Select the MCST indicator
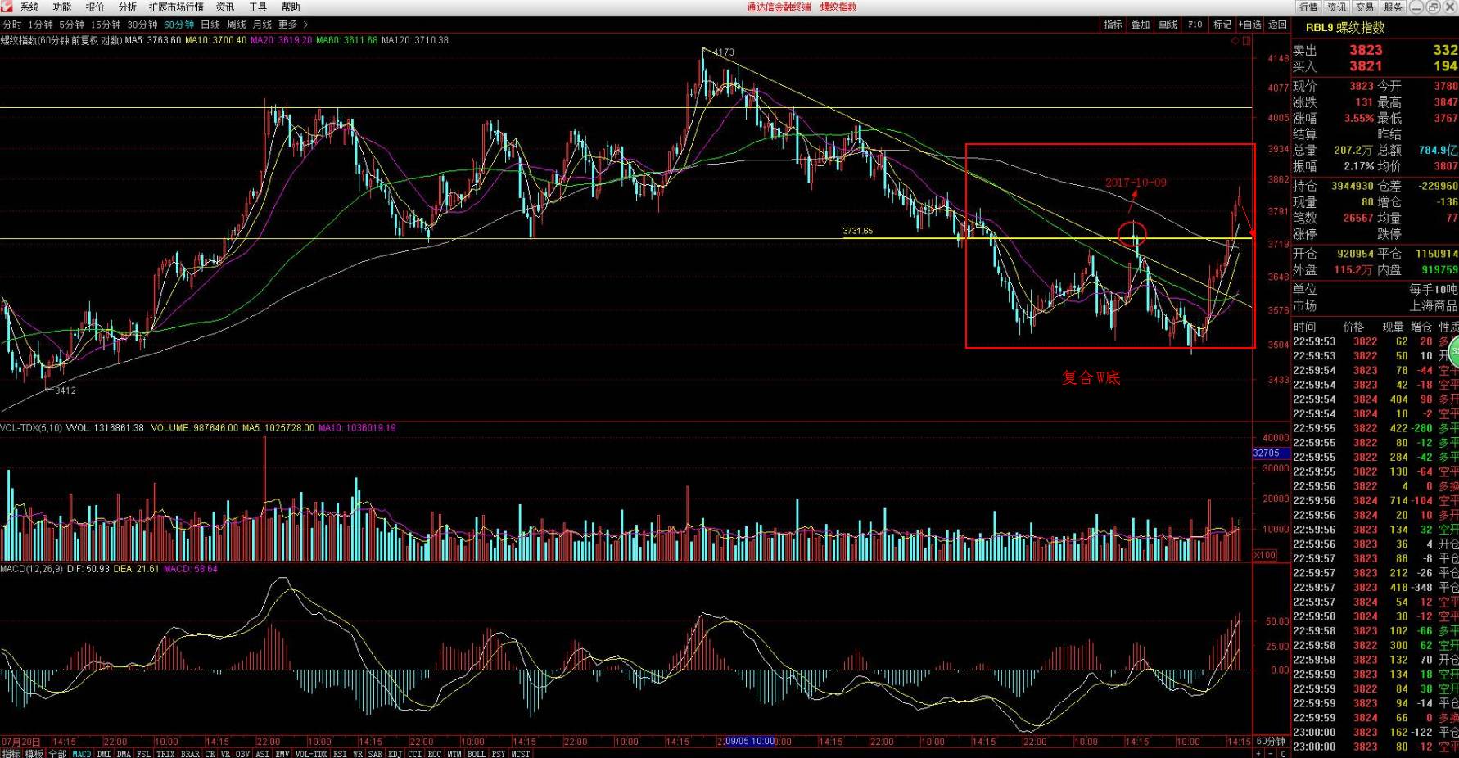 (520, 753)
